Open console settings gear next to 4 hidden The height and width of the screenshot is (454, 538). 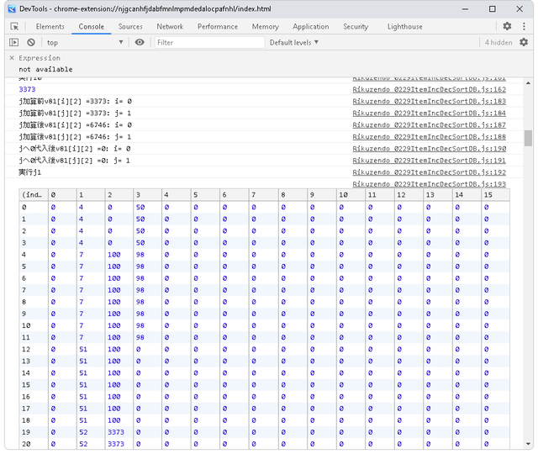pos(524,42)
